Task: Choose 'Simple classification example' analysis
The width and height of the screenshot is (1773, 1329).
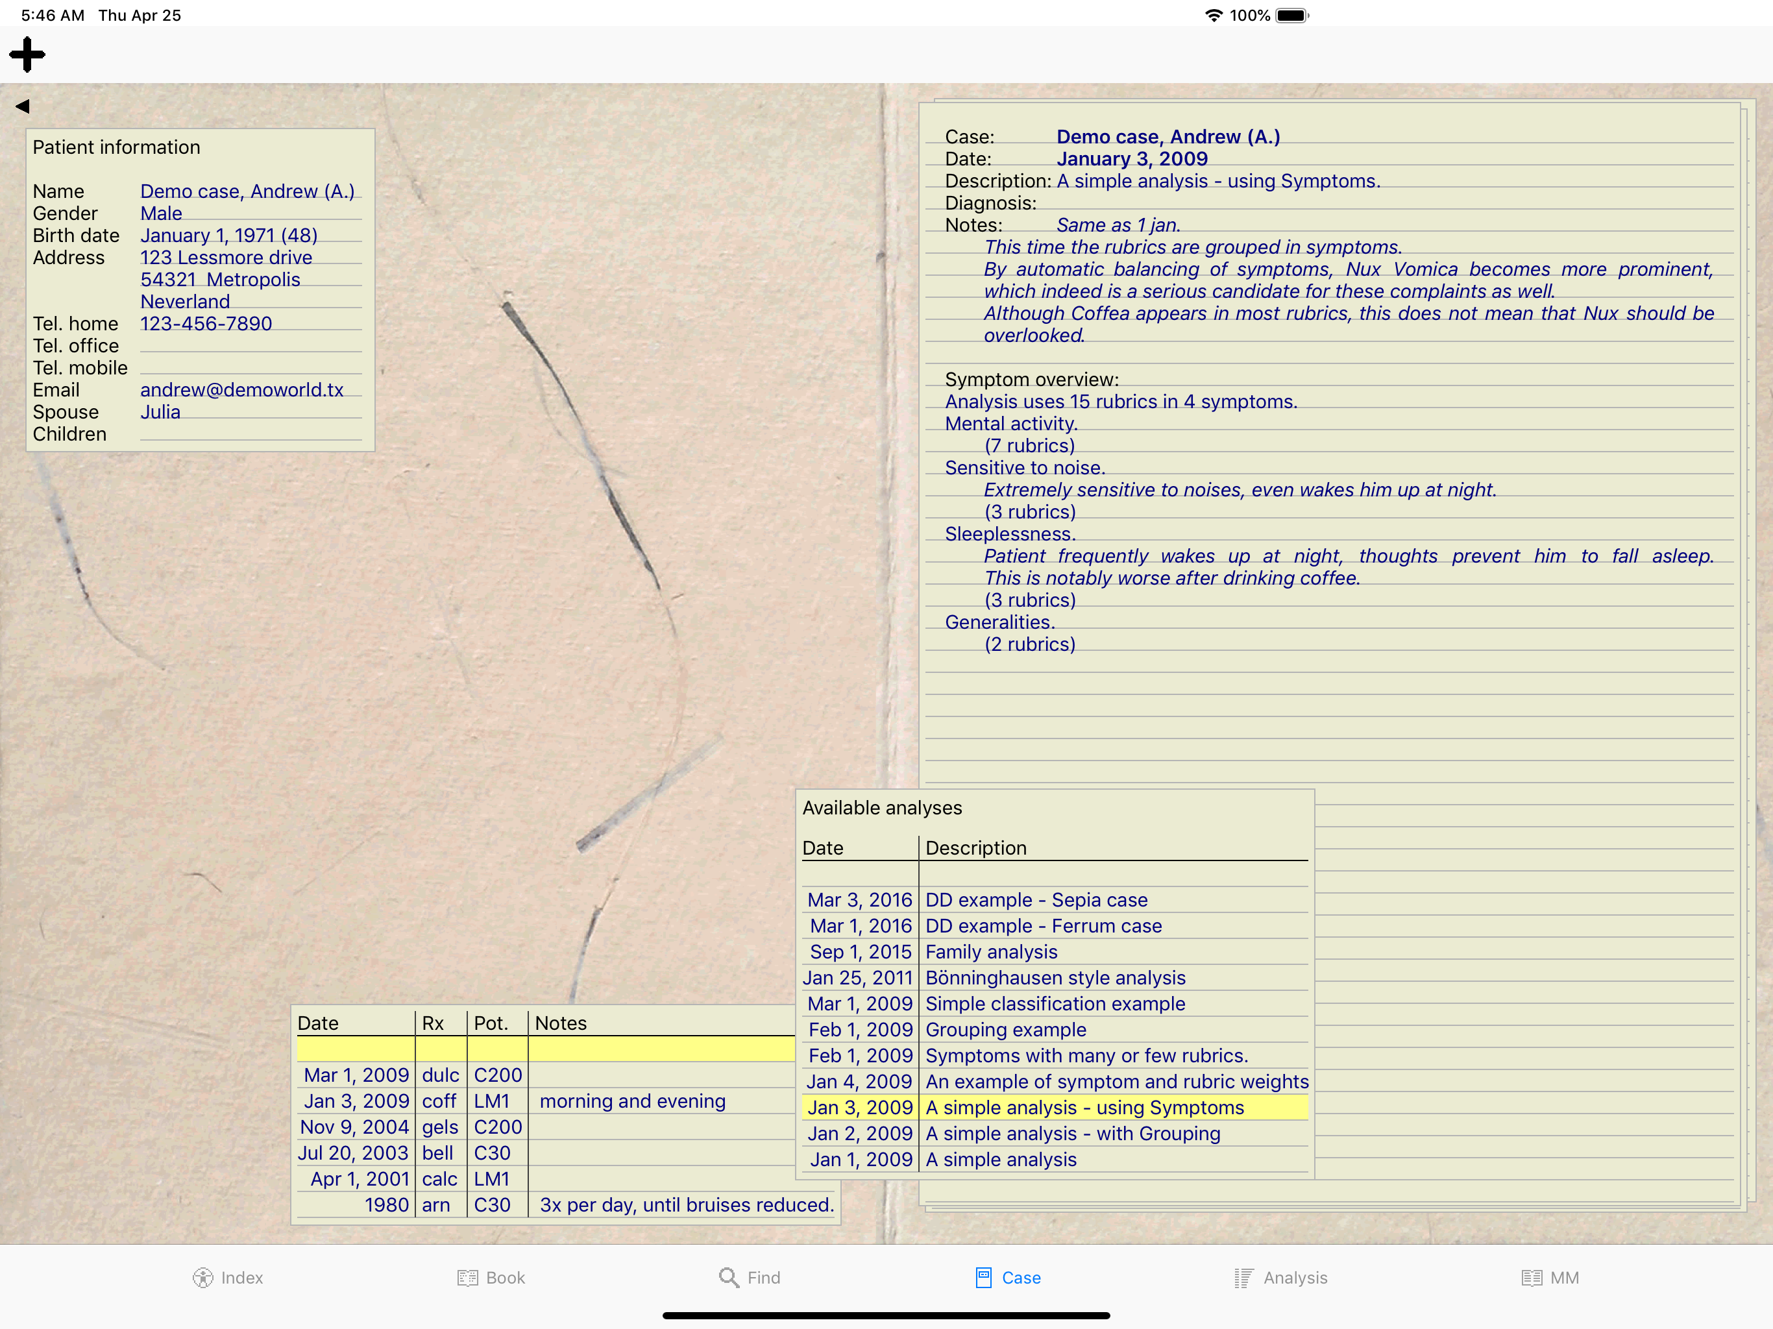Action: [x=1055, y=1003]
